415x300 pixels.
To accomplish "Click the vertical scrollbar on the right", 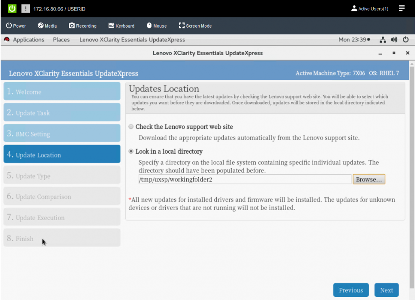I will 412,178.
